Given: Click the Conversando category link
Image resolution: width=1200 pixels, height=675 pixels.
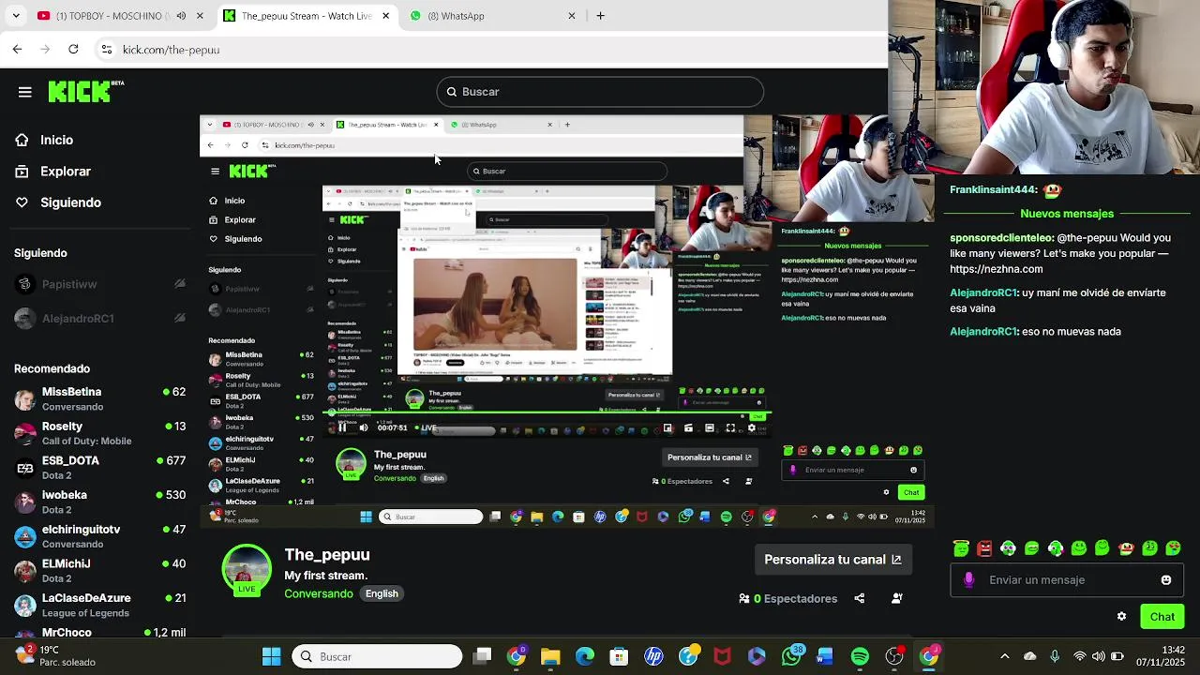Looking at the screenshot, I should click(x=319, y=593).
